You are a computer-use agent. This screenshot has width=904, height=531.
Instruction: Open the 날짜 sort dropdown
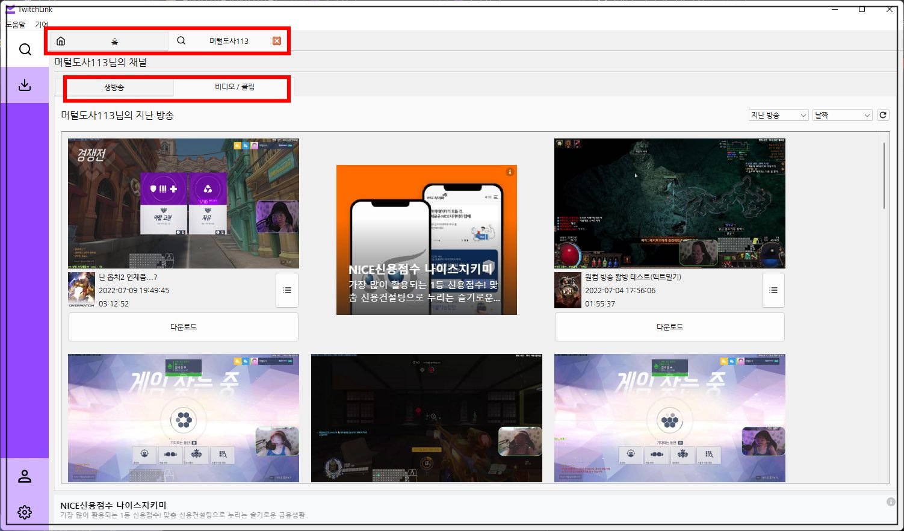click(x=843, y=115)
